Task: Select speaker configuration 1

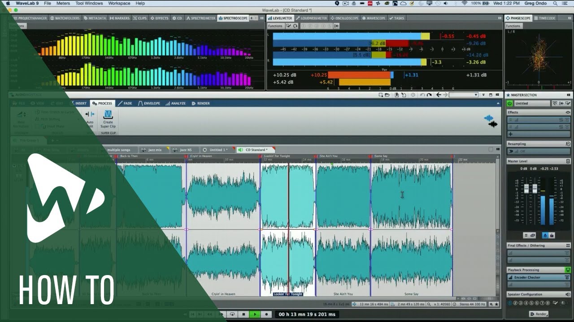Action: coord(510,303)
